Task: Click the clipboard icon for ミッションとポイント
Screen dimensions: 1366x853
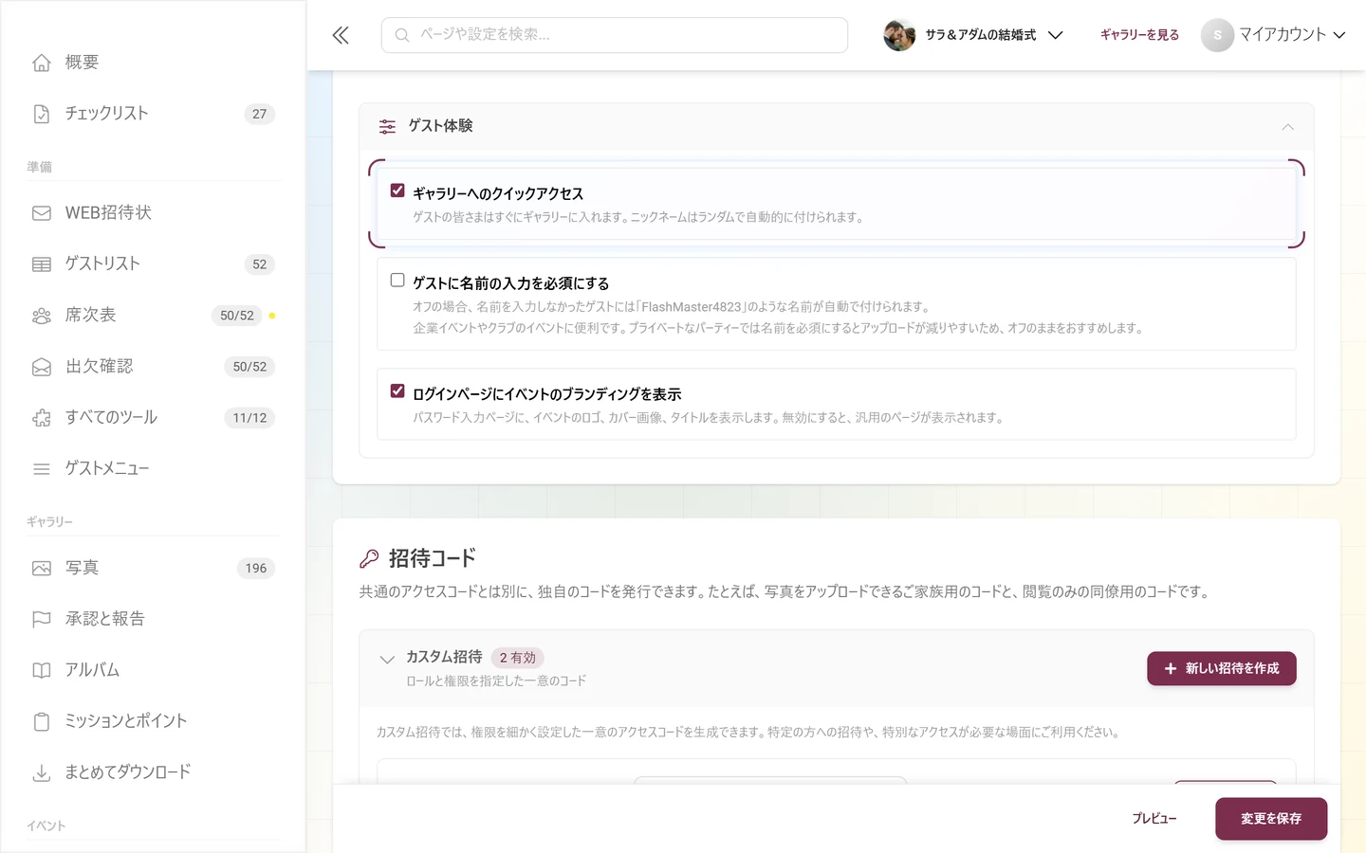Action: [x=42, y=722]
